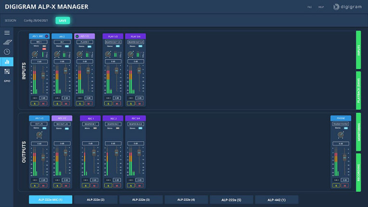Image resolution: width=368 pixels, height=207 pixels.
Task: Edit the REAPER IN 3/4 name field
Action: [136, 124]
